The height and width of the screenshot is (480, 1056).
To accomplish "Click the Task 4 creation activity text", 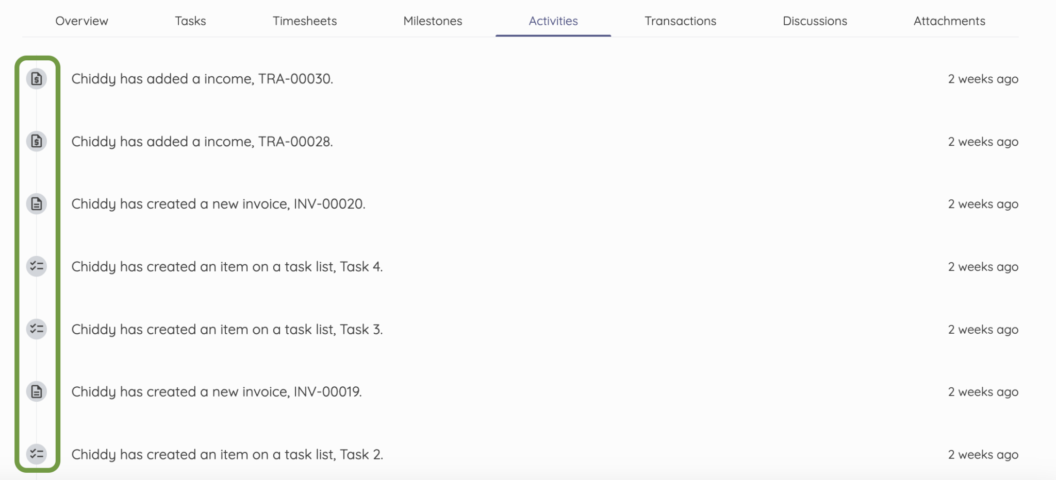I will click(227, 267).
